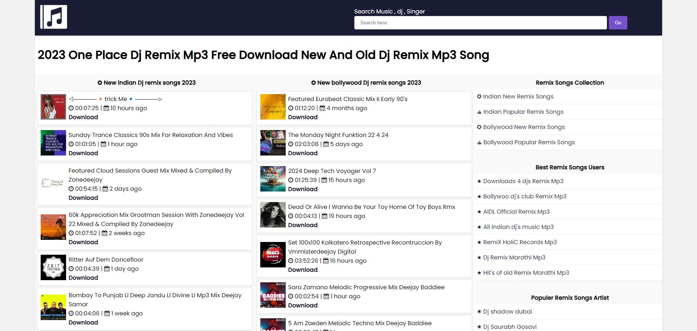Click the icon beside Indian Popular Remix Songs
The width and height of the screenshot is (697, 331).
coord(479,112)
